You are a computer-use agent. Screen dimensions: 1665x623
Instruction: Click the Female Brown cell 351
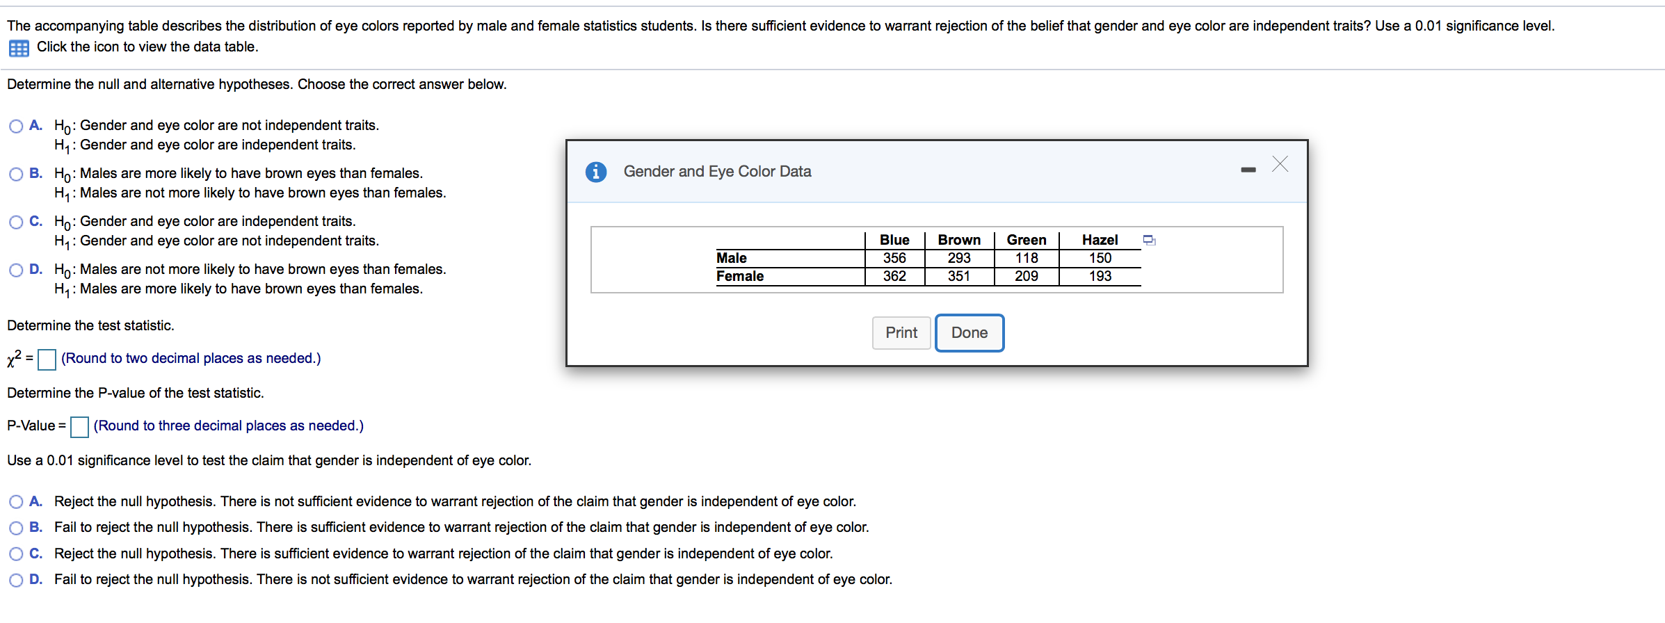pyautogui.click(x=959, y=276)
